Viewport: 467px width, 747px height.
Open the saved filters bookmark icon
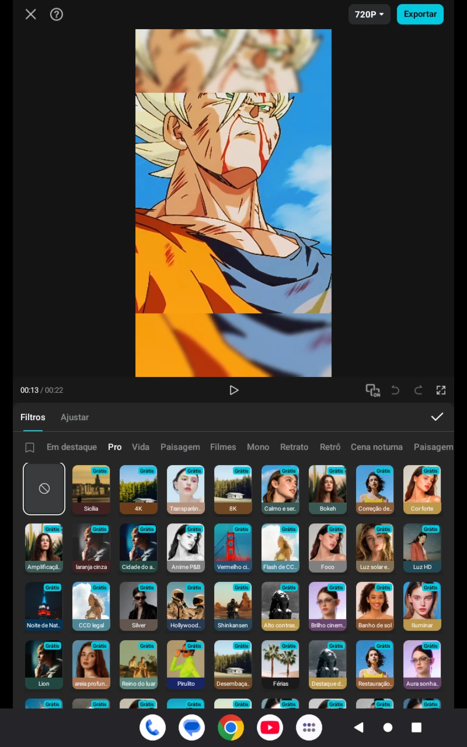coord(30,448)
